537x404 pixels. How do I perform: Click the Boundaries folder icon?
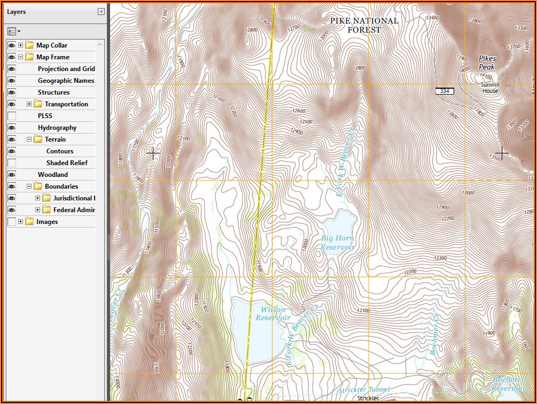38,187
